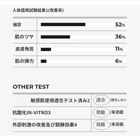Click the 52% value label

[x=120, y=25]
